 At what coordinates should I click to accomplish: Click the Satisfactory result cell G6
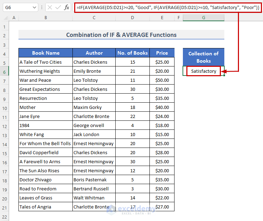203,71
